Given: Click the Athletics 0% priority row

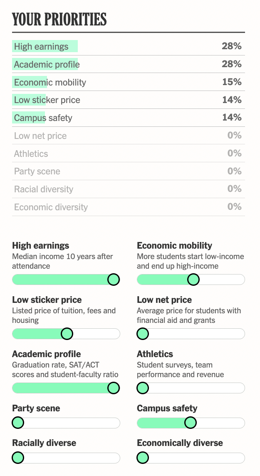Looking at the screenshot, I should [x=128, y=154].
